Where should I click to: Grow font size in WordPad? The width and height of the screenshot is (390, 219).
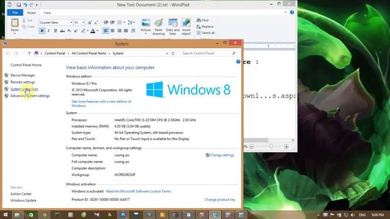coord(90,23)
